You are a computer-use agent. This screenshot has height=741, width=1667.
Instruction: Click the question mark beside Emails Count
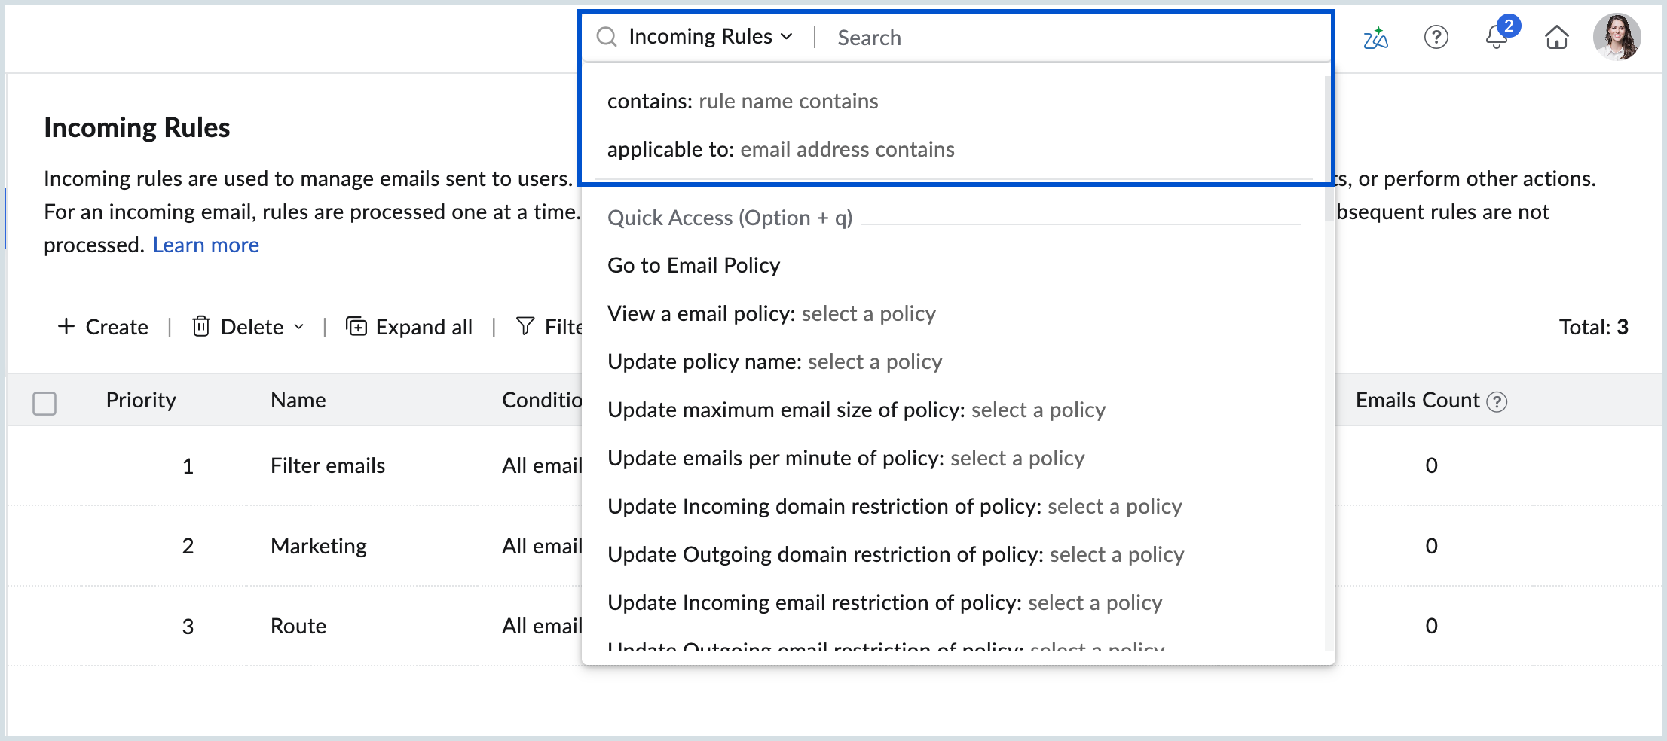click(x=1497, y=401)
